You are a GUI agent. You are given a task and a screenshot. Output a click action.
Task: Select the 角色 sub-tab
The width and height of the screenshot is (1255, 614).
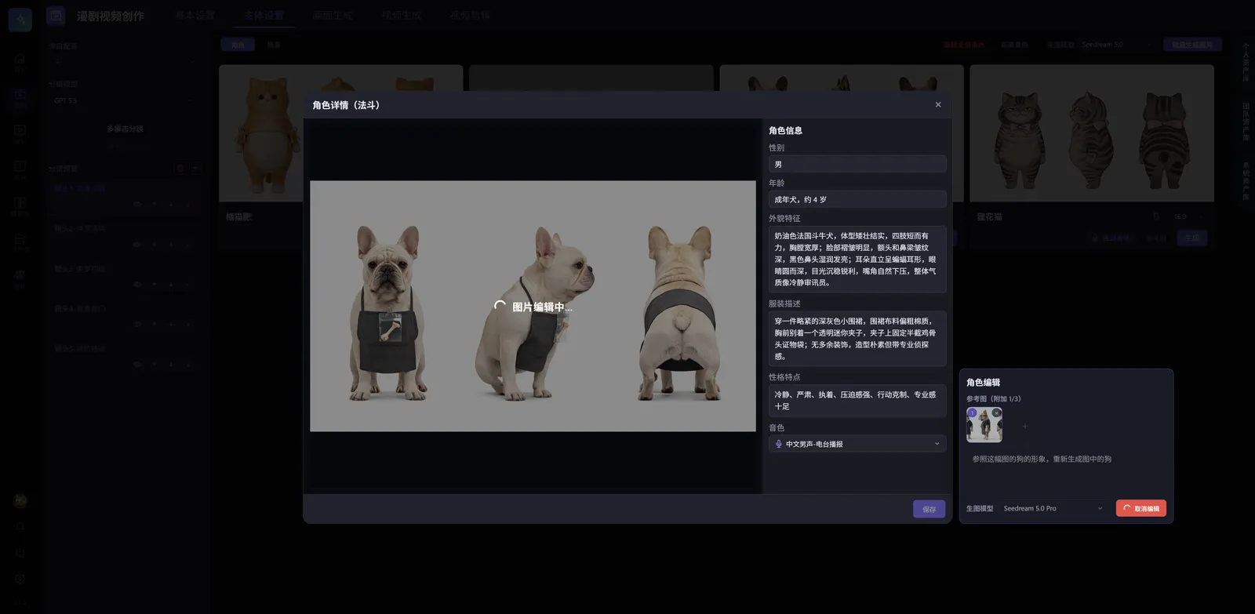click(238, 45)
